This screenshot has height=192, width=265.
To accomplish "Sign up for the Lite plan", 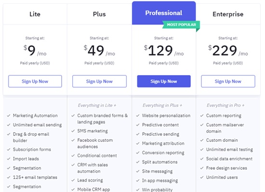I will [x=35, y=81].
